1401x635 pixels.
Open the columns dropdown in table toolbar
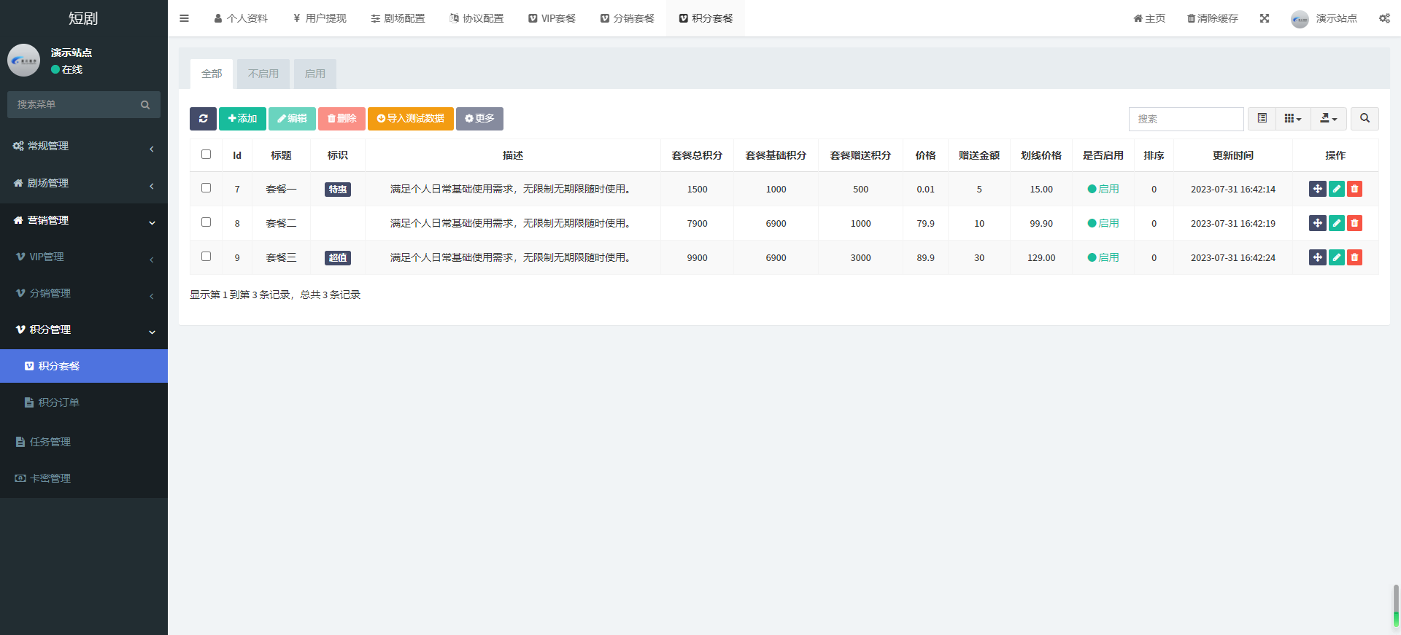(x=1293, y=119)
